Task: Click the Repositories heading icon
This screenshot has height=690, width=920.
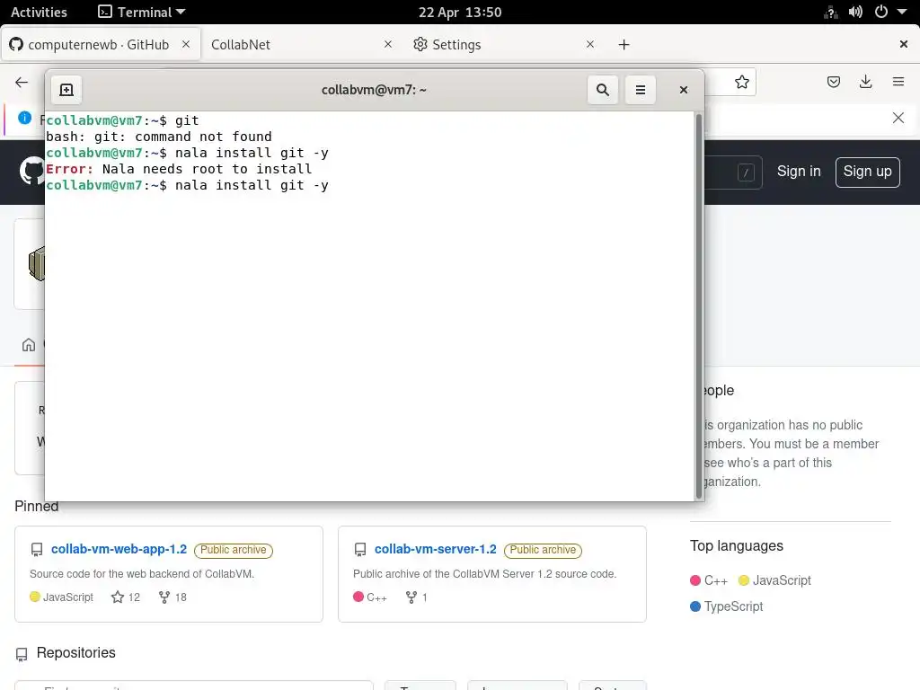Action: tap(22, 654)
